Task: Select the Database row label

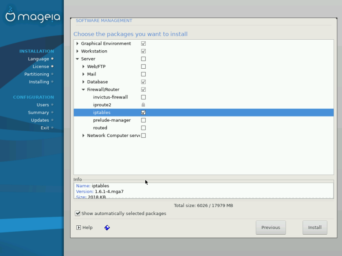Action: click(x=97, y=82)
